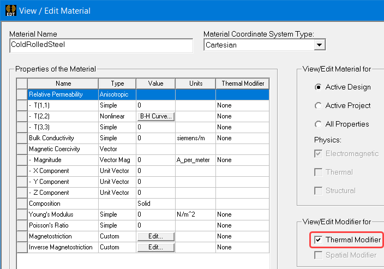Select the Young's Modulus row name
Image resolution: width=384 pixels, height=269 pixels.
tap(63, 214)
